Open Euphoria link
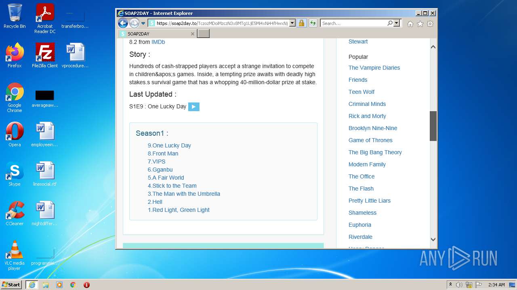 point(360,225)
